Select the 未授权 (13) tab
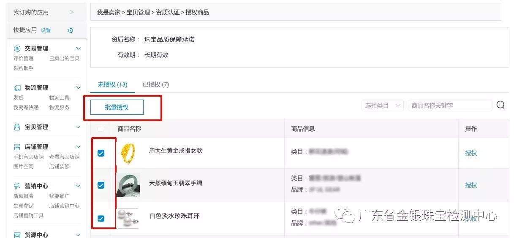514x238 pixels. (112, 84)
